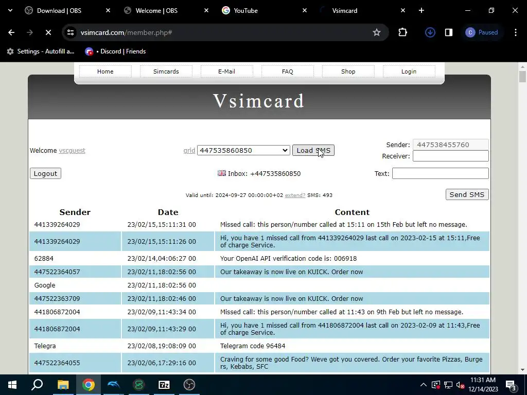
Task: Click the UK flag icon beside Inbox
Action: click(222, 173)
